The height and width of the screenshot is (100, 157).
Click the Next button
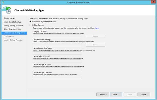(x=116, y=94)
